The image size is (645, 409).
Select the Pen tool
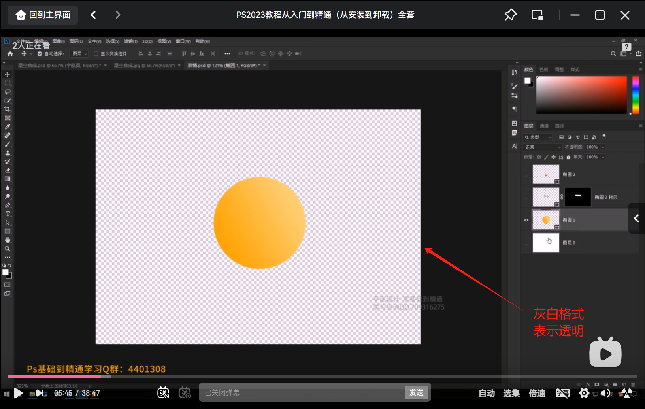[8, 205]
